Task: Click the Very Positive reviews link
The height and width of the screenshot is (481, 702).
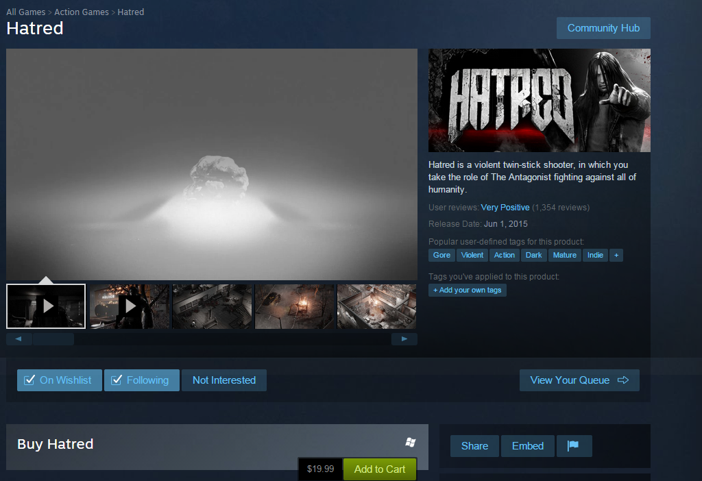Action: (x=505, y=208)
